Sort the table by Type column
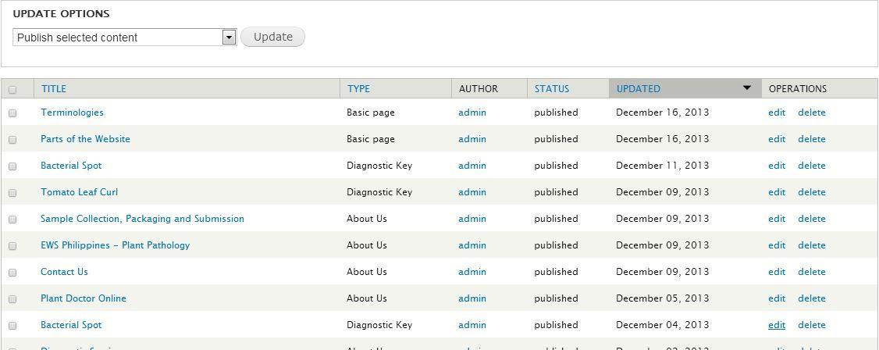Viewport: 879px width, 350px height. (358, 89)
